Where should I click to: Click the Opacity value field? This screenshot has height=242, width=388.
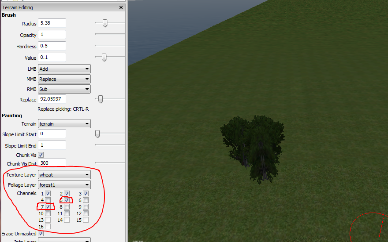[52, 35]
